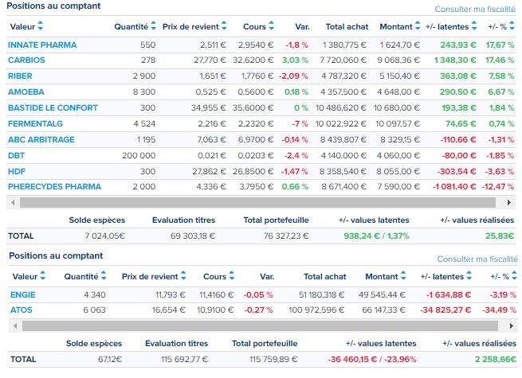Sort top table by Valeur arrows
This screenshot has width=522, height=378.
[x=41, y=25]
